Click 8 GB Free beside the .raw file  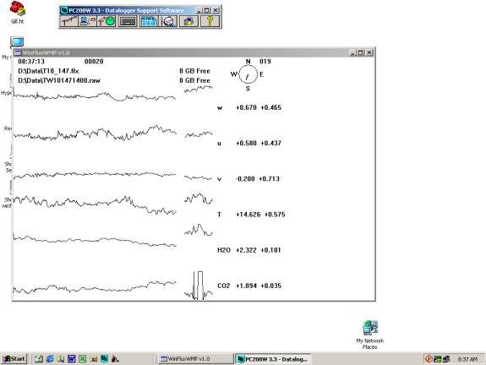(x=194, y=80)
